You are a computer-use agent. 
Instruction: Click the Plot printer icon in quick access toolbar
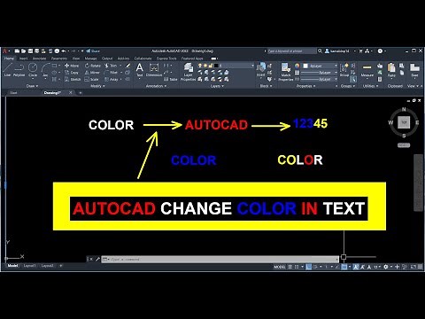click(57, 51)
